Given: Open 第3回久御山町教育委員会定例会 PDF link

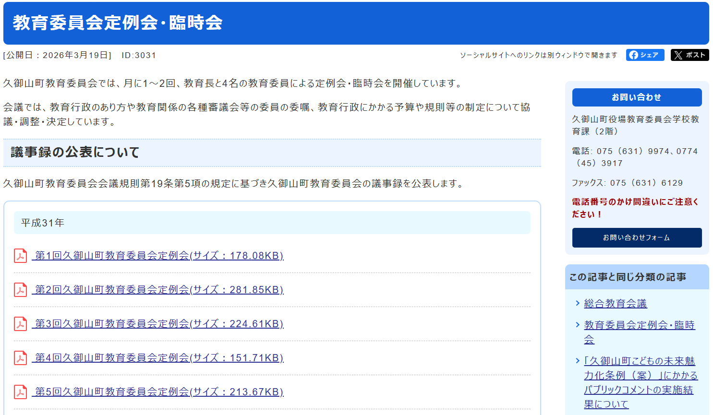Looking at the screenshot, I should point(158,324).
